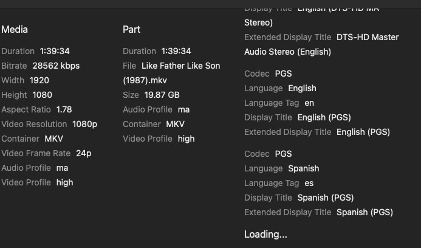Click the Video Resolution label

click(34, 124)
